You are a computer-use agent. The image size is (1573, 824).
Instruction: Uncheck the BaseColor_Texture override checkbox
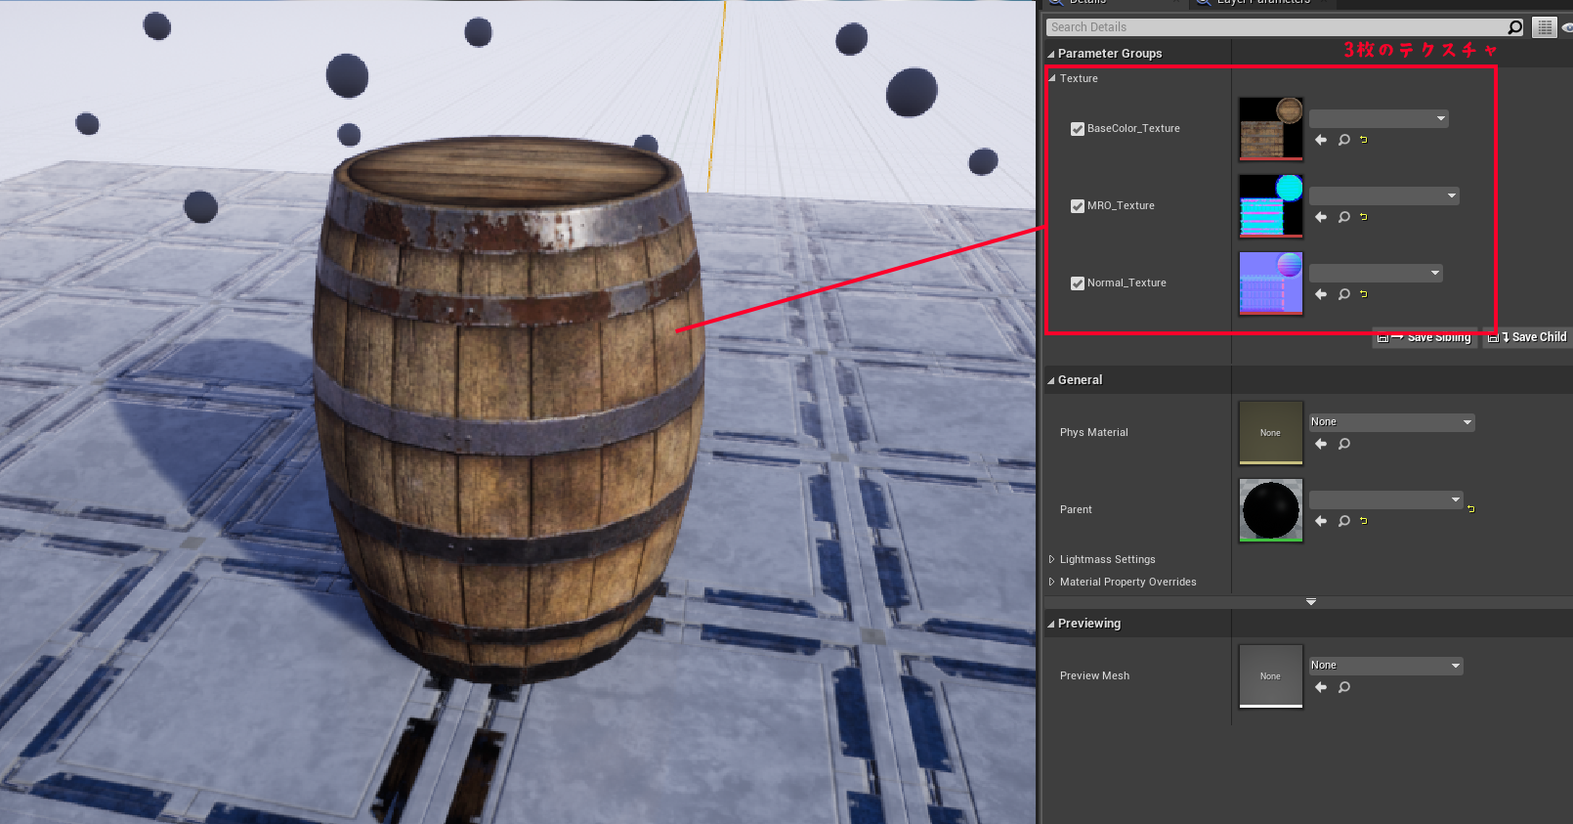(x=1078, y=129)
